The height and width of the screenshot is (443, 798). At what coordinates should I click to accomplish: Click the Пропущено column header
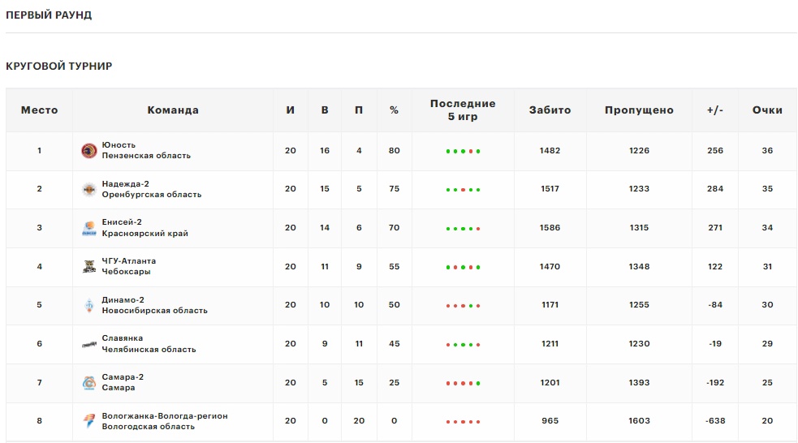(639, 110)
